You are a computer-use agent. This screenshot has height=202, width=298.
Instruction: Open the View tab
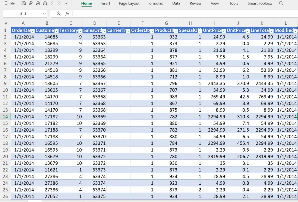(x=215, y=3)
